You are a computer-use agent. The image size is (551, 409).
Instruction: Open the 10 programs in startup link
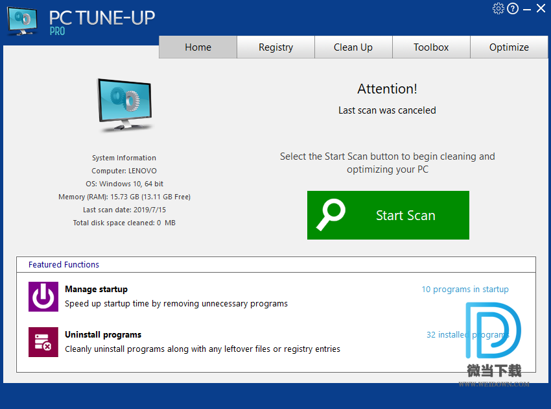[465, 289]
